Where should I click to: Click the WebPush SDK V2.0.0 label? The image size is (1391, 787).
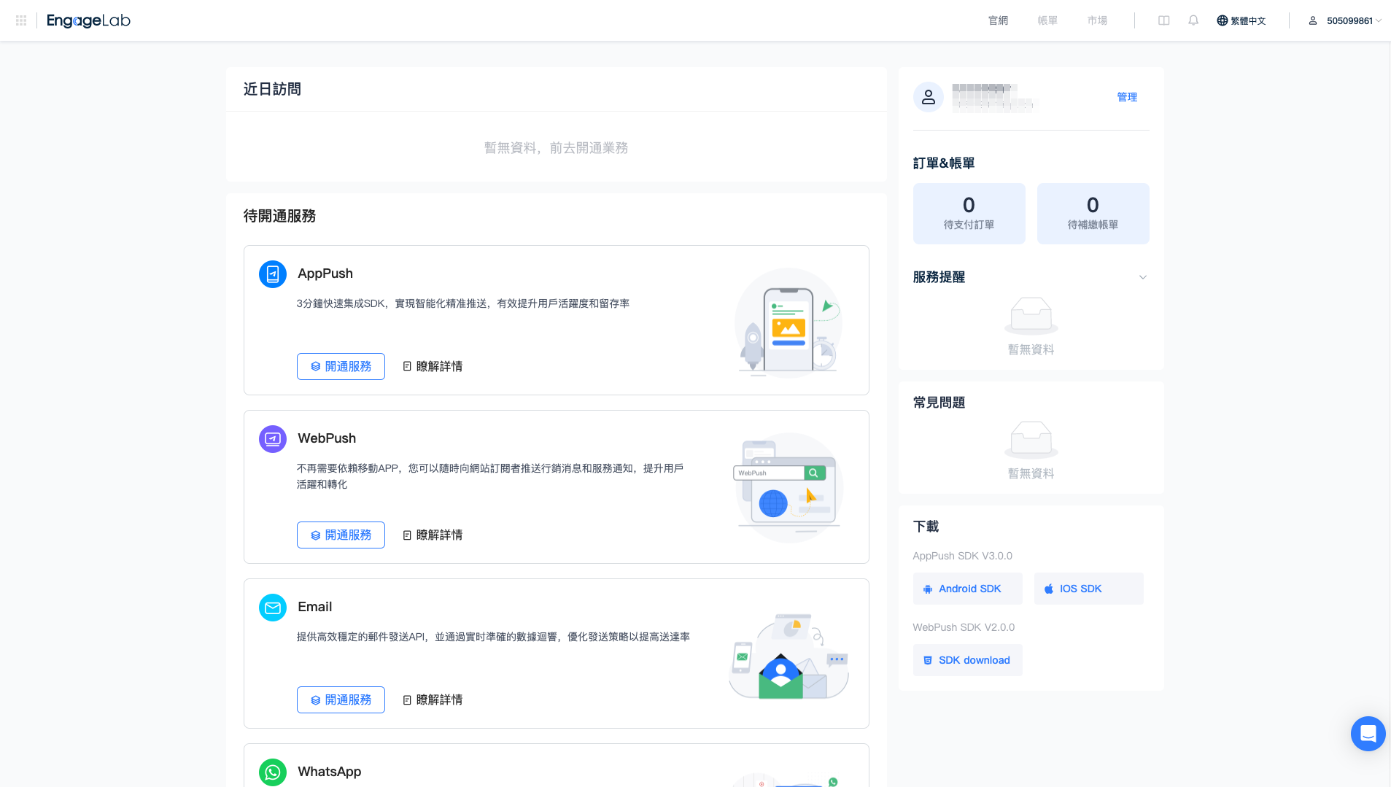tap(964, 627)
